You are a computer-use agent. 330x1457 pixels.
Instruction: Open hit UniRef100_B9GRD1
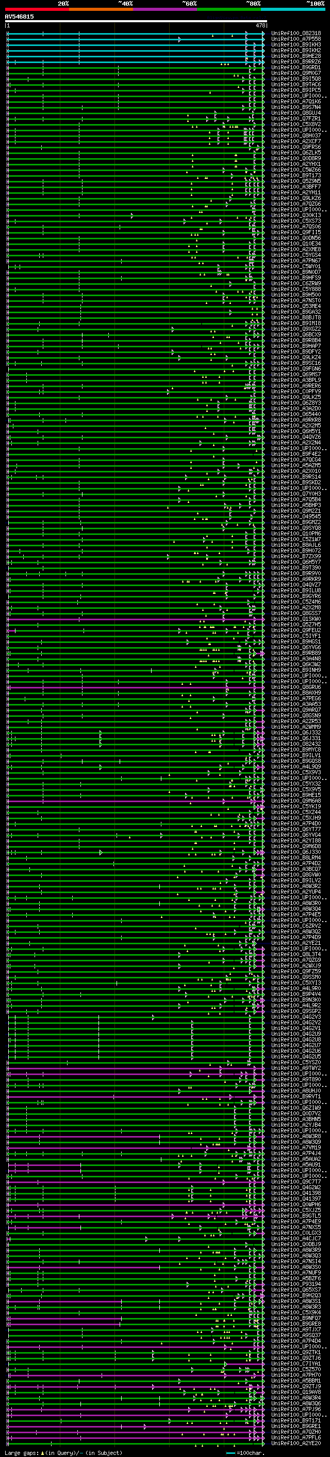tap(296, 67)
